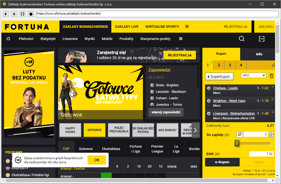The height and width of the screenshot is (184, 281).
Task: Click the Fortuna logo
Action: [x=27, y=27]
